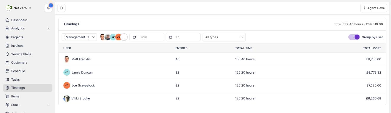Viewport: 391px width, 113px height.
Task: Sort by USER column header
Action: [x=67, y=48]
